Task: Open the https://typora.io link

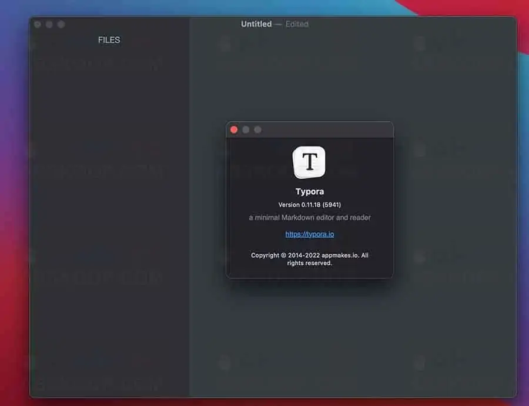Action: (310, 234)
